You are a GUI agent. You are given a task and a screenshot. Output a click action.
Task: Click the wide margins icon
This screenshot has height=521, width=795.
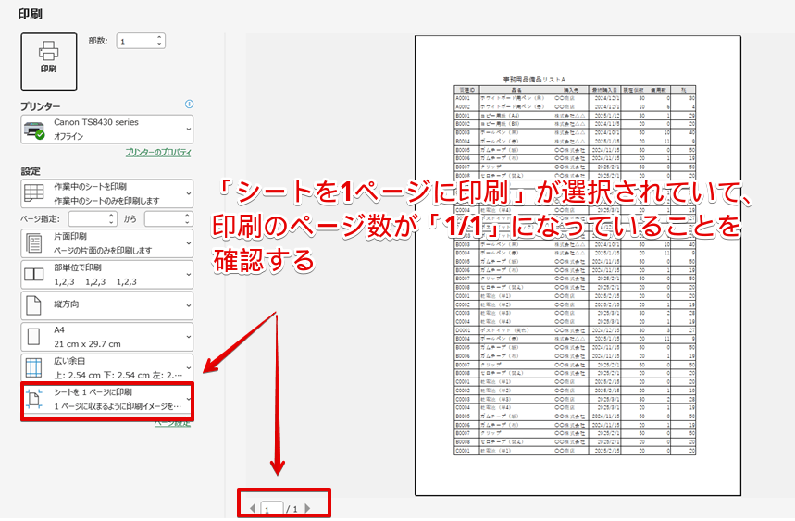pyautogui.click(x=33, y=368)
